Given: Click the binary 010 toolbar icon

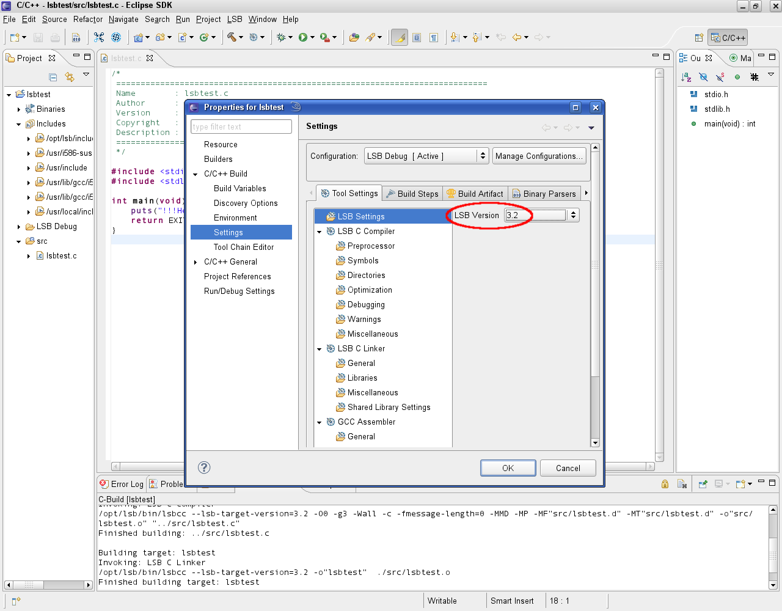Looking at the screenshot, I should point(76,37).
